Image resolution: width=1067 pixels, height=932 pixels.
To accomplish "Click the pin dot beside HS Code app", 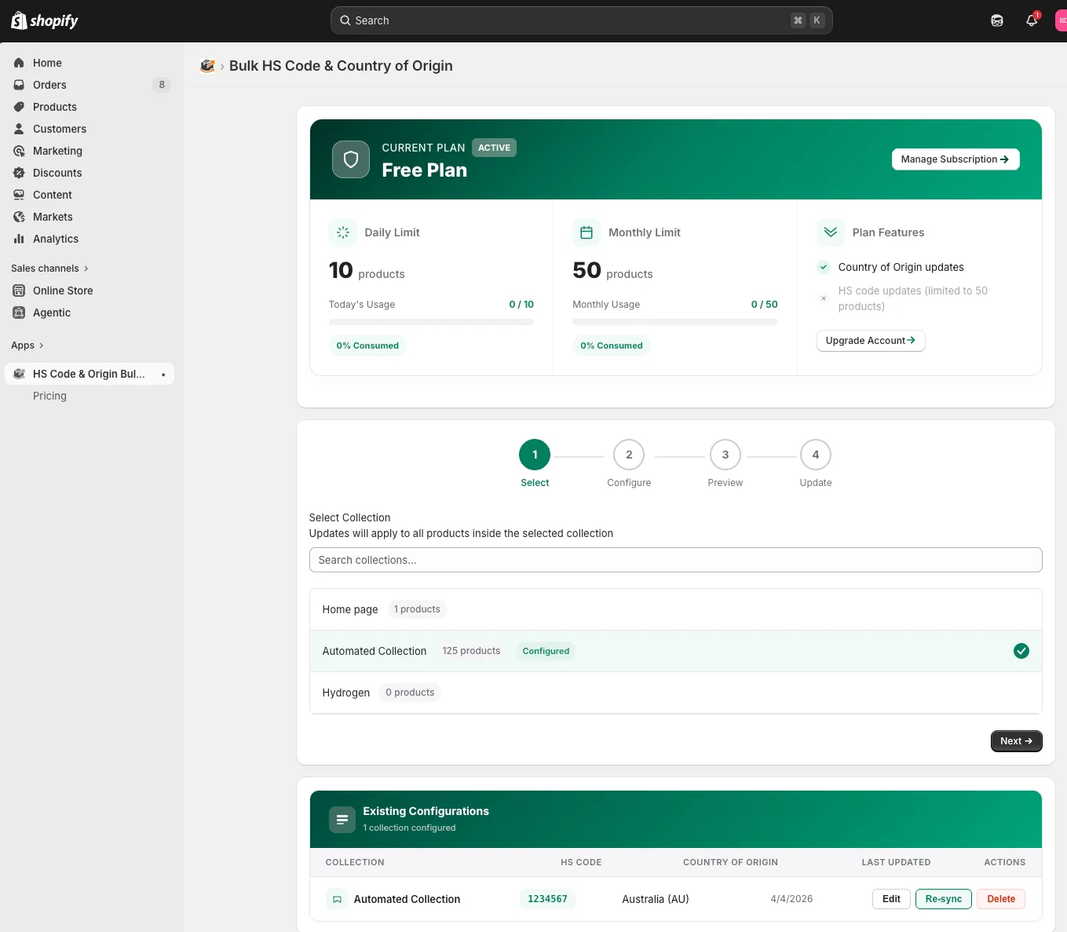I will pyautogui.click(x=163, y=375).
